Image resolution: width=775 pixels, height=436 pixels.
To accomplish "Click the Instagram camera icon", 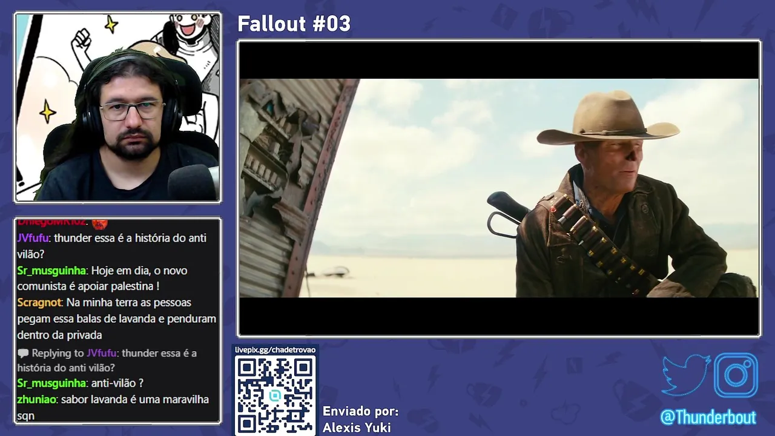I will 736,375.
